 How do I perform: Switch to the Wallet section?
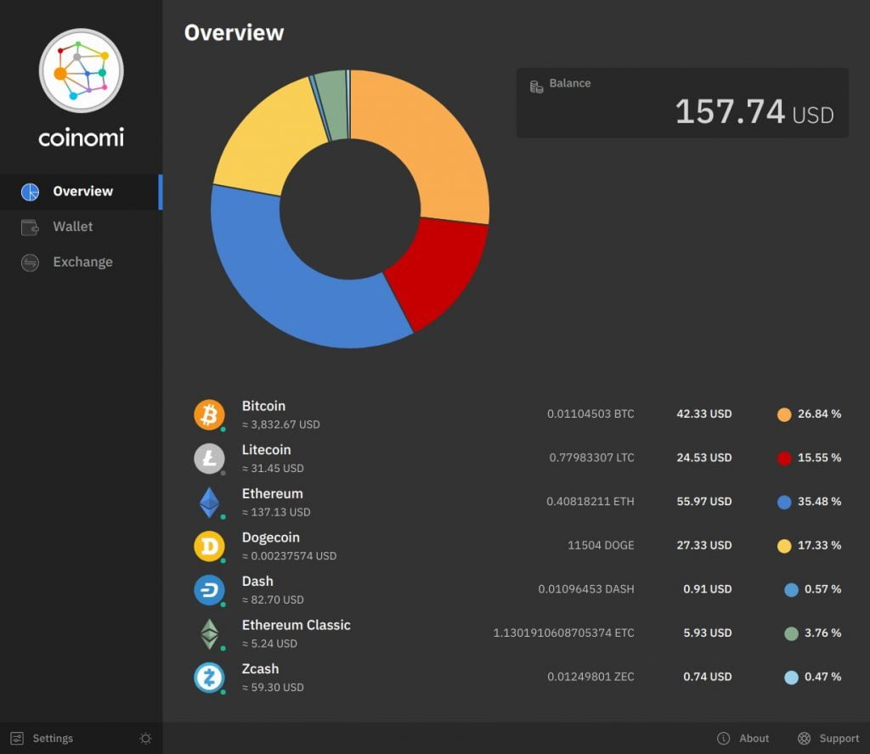pos(71,227)
